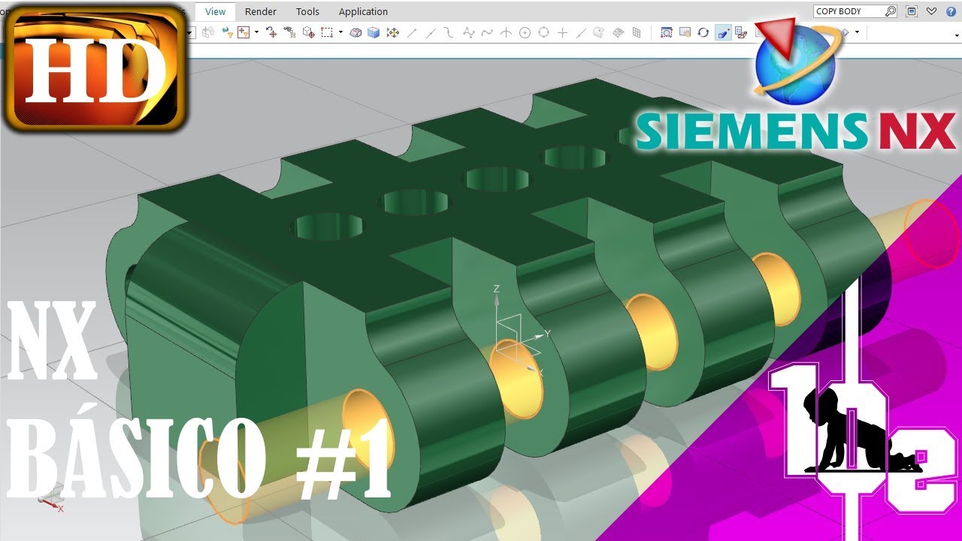The width and height of the screenshot is (962, 541).
Task: Click the gray 3D object with red stripe icon
Action: click(x=355, y=32)
